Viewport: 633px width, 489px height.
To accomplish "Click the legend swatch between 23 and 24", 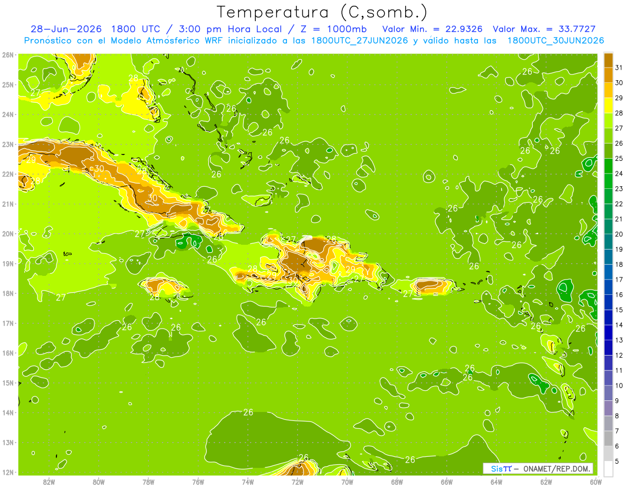I will click(608, 181).
